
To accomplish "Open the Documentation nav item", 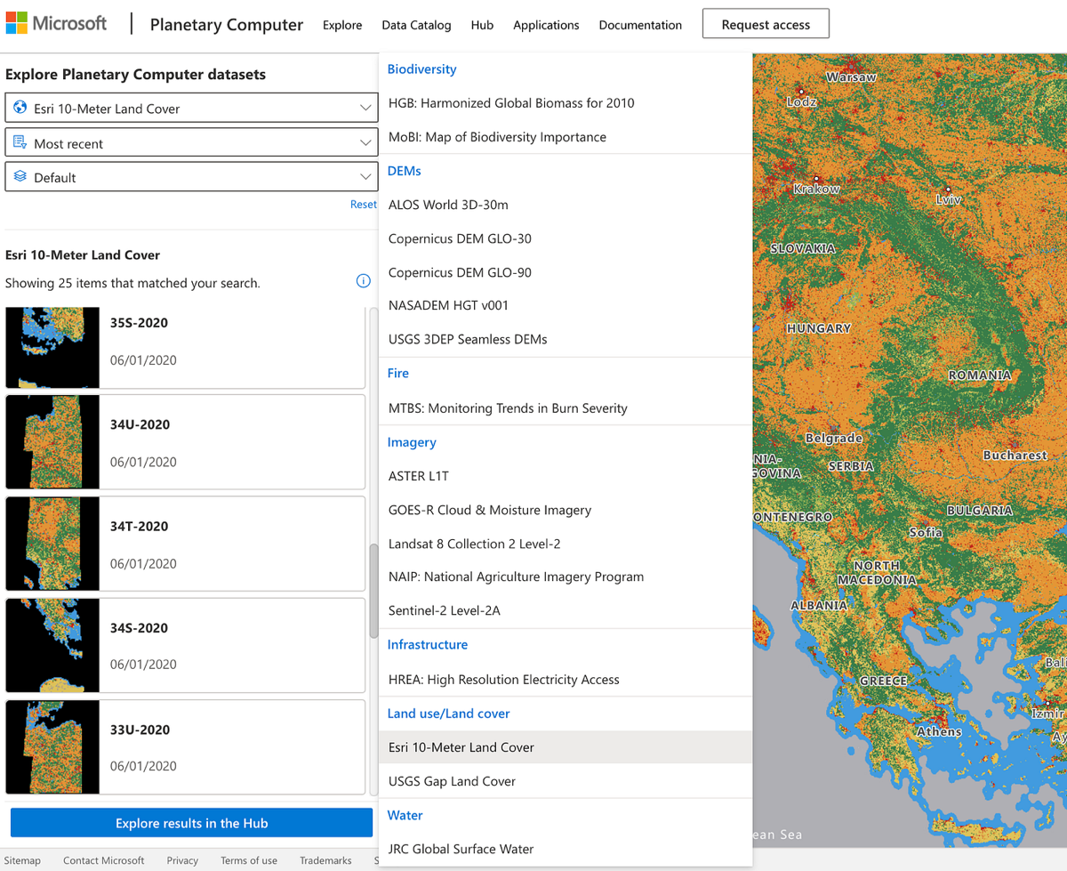I will pyautogui.click(x=640, y=25).
